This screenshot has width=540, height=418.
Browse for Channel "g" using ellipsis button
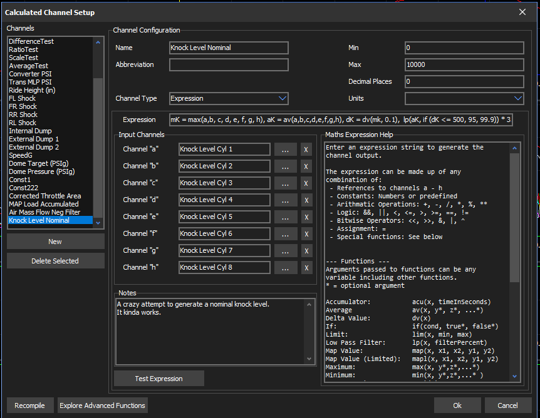pos(286,251)
